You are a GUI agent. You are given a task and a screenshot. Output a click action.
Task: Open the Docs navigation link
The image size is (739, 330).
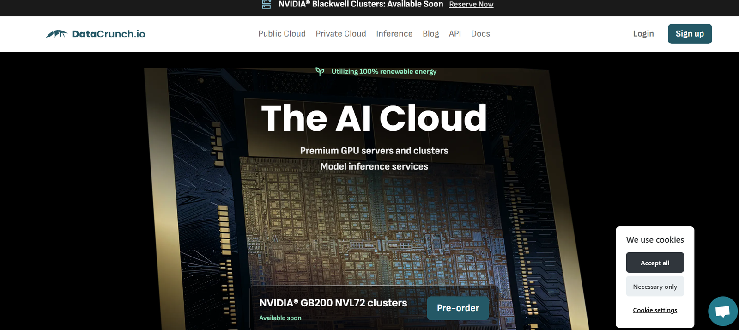[x=480, y=34]
